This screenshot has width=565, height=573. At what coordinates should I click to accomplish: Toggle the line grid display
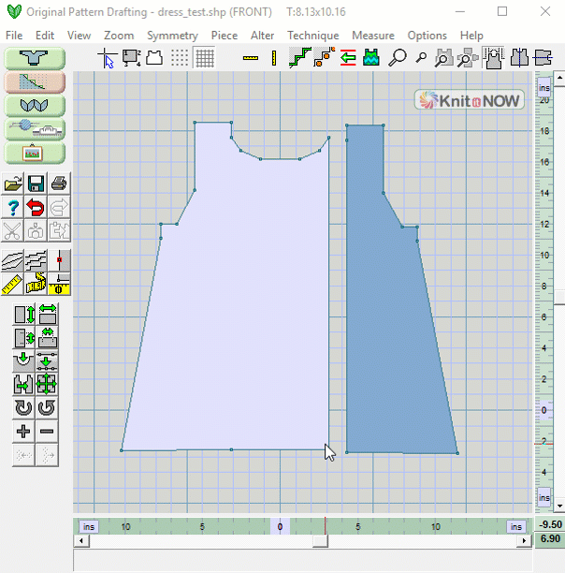tap(205, 58)
